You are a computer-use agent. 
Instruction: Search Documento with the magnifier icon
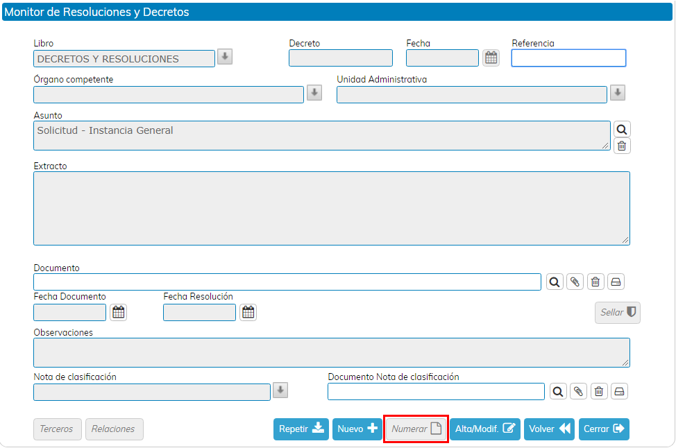pos(555,282)
